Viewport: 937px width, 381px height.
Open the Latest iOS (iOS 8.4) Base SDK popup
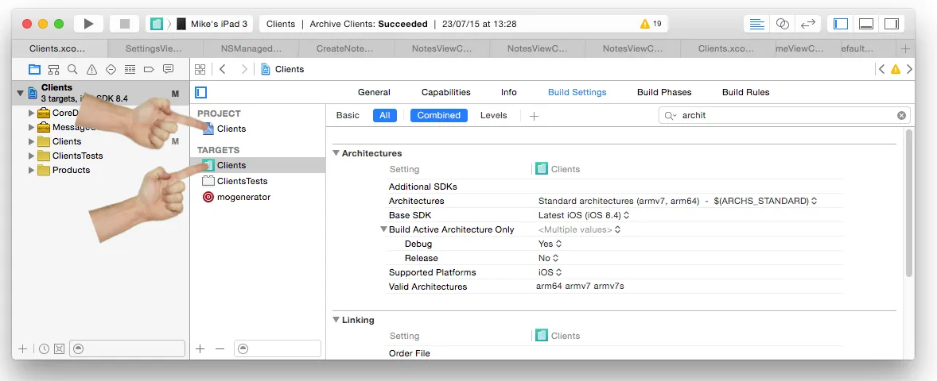point(584,215)
